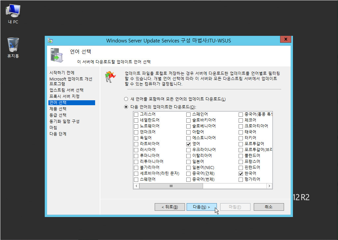Click right arrow of language list scrollbar
This screenshot has width=338, height=240.
pos(269,186)
